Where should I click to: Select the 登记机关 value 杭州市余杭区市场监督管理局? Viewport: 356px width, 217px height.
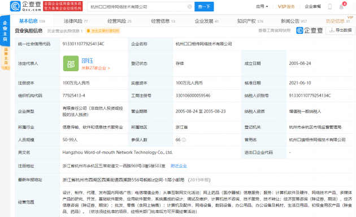(315, 127)
